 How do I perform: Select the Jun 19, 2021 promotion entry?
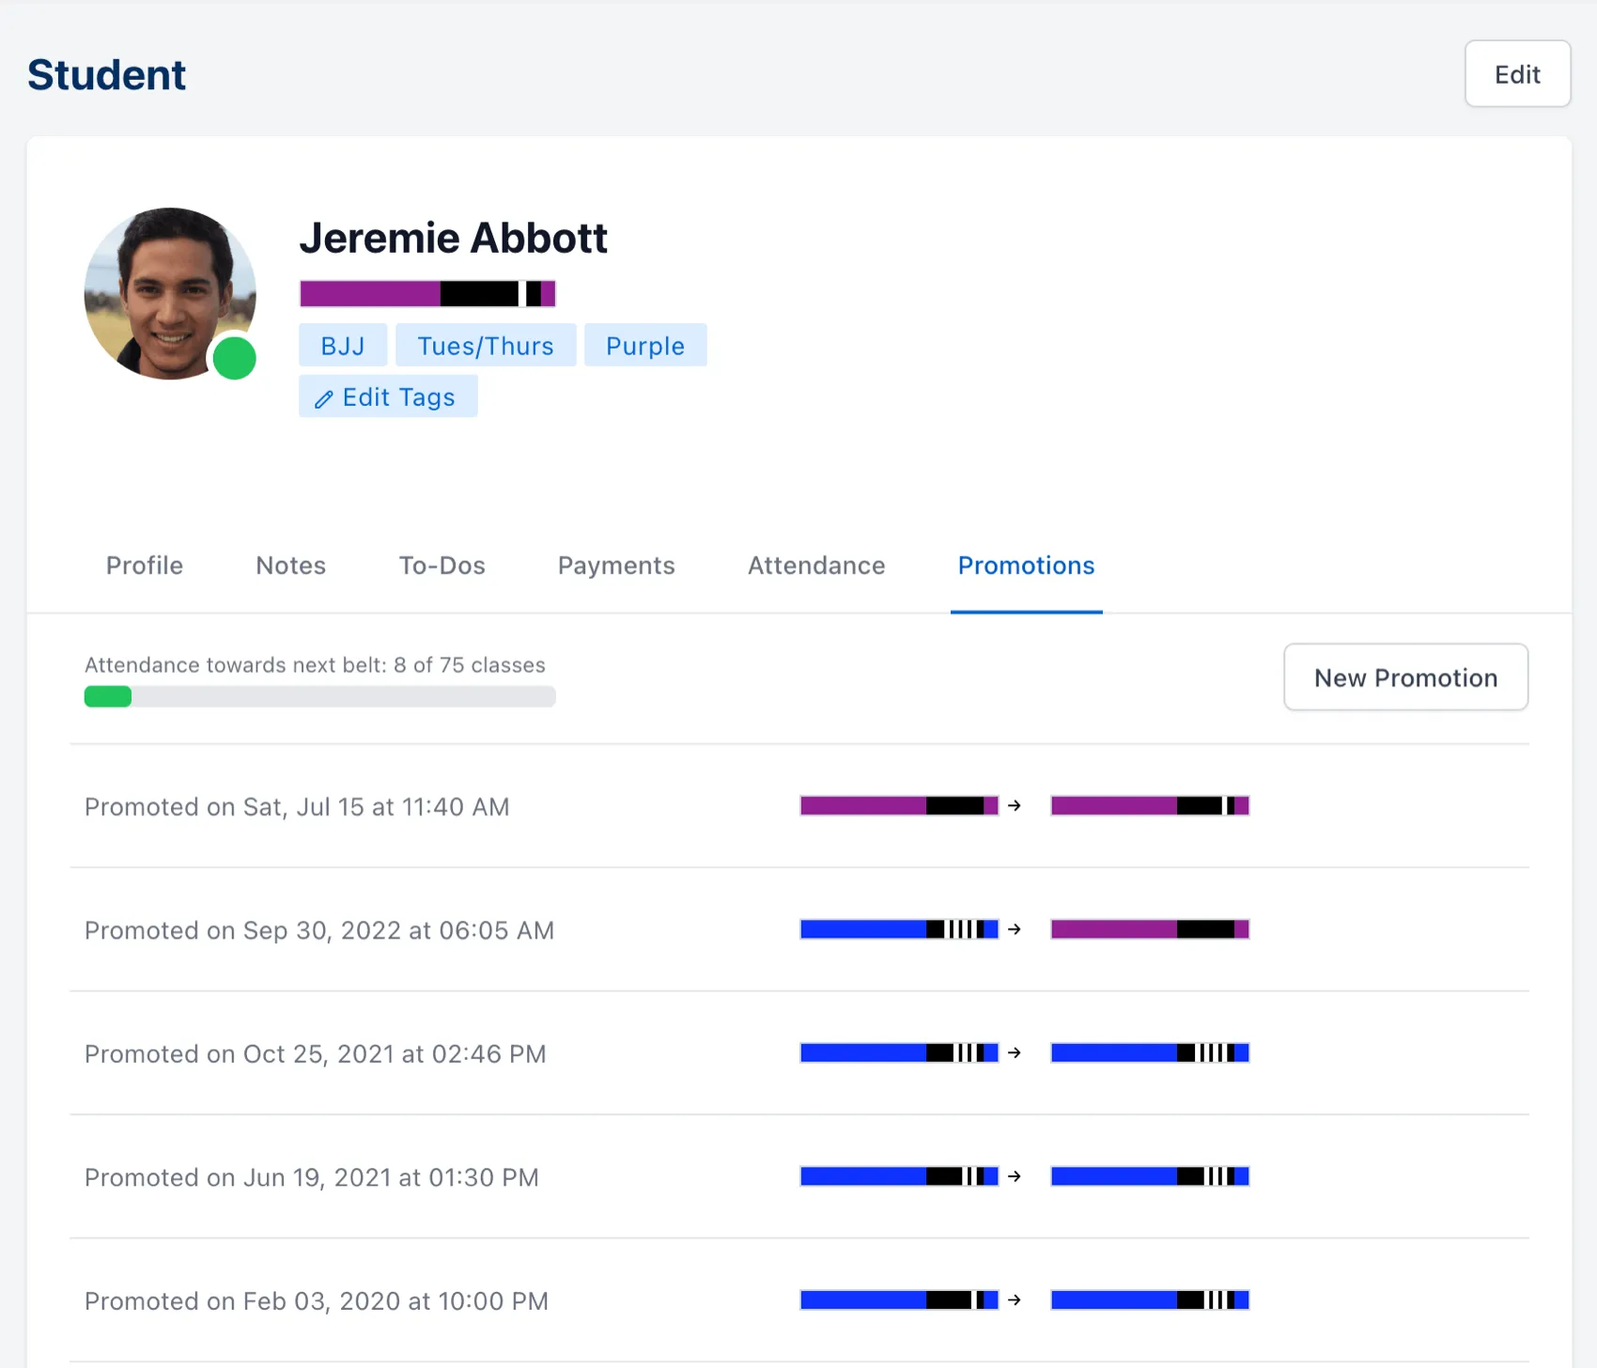click(x=311, y=1177)
